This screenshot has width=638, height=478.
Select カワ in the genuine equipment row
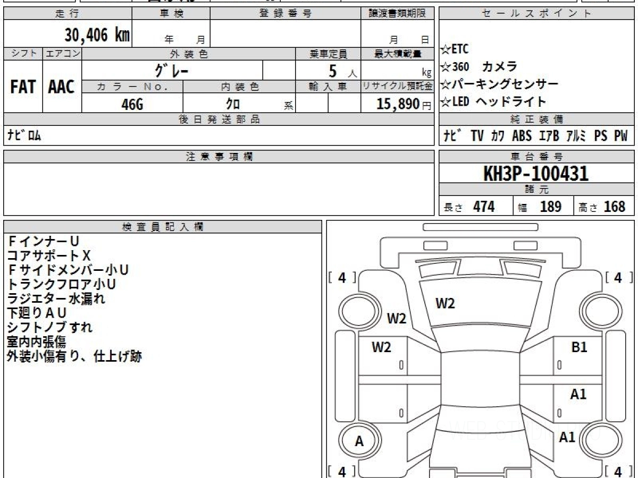[x=498, y=136]
